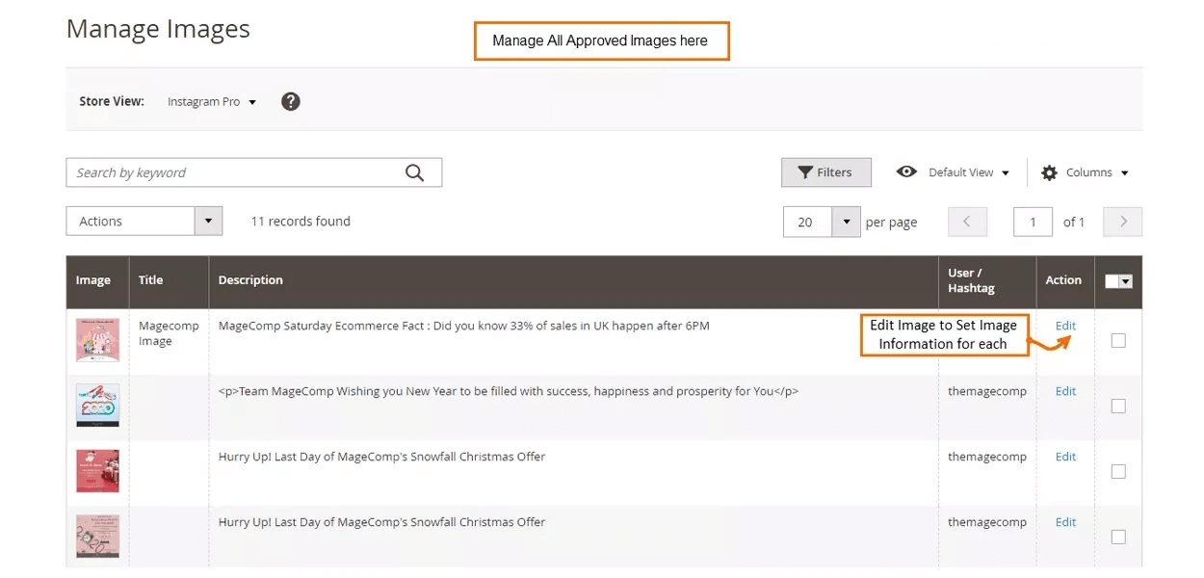The width and height of the screenshot is (1204, 578).
Task: Open the New Year 2020 image thumbnail
Action: click(x=97, y=406)
